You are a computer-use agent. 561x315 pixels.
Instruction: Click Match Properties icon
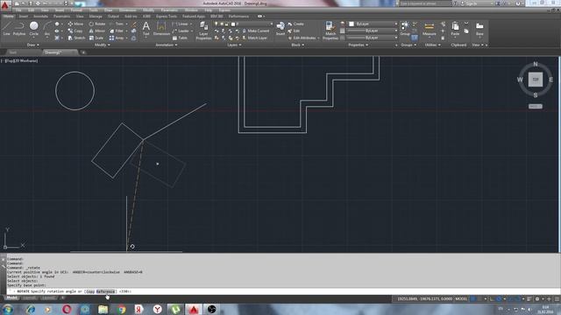330,31
